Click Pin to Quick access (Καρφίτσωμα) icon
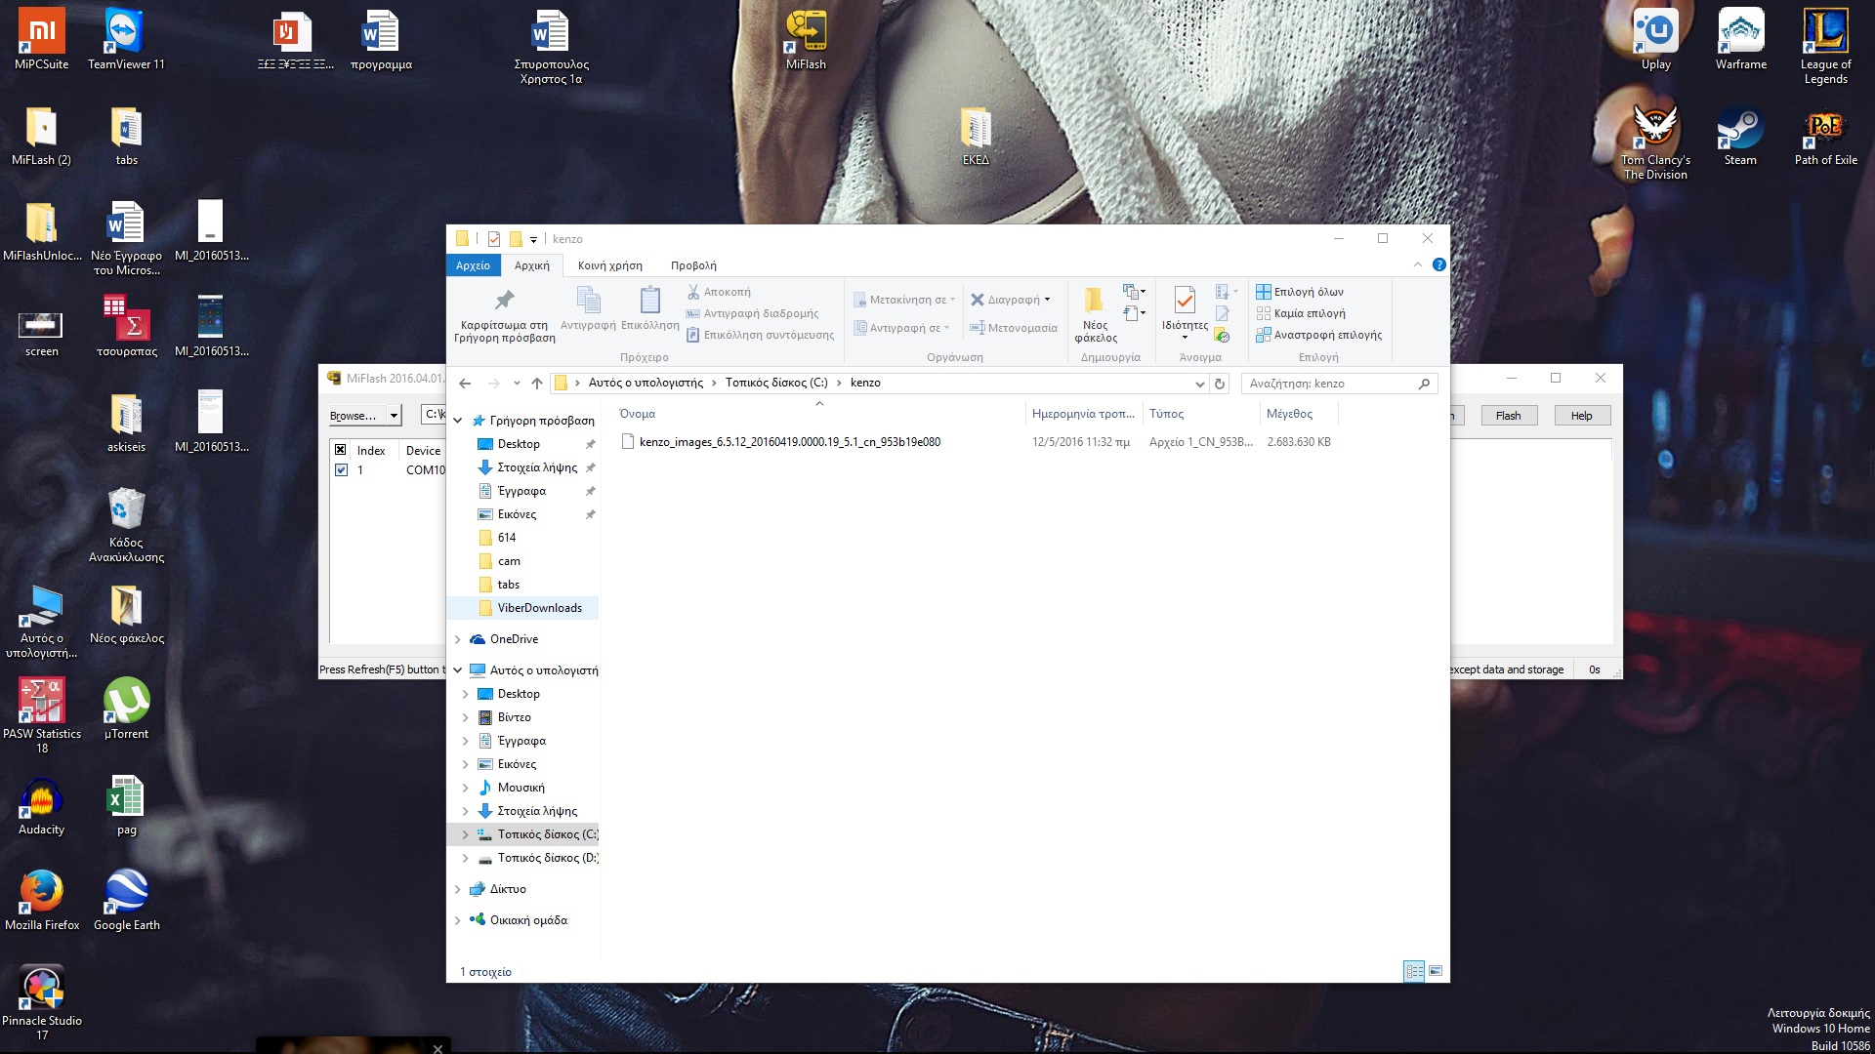Screen dimensions: 1875x1054 tap(504, 300)
